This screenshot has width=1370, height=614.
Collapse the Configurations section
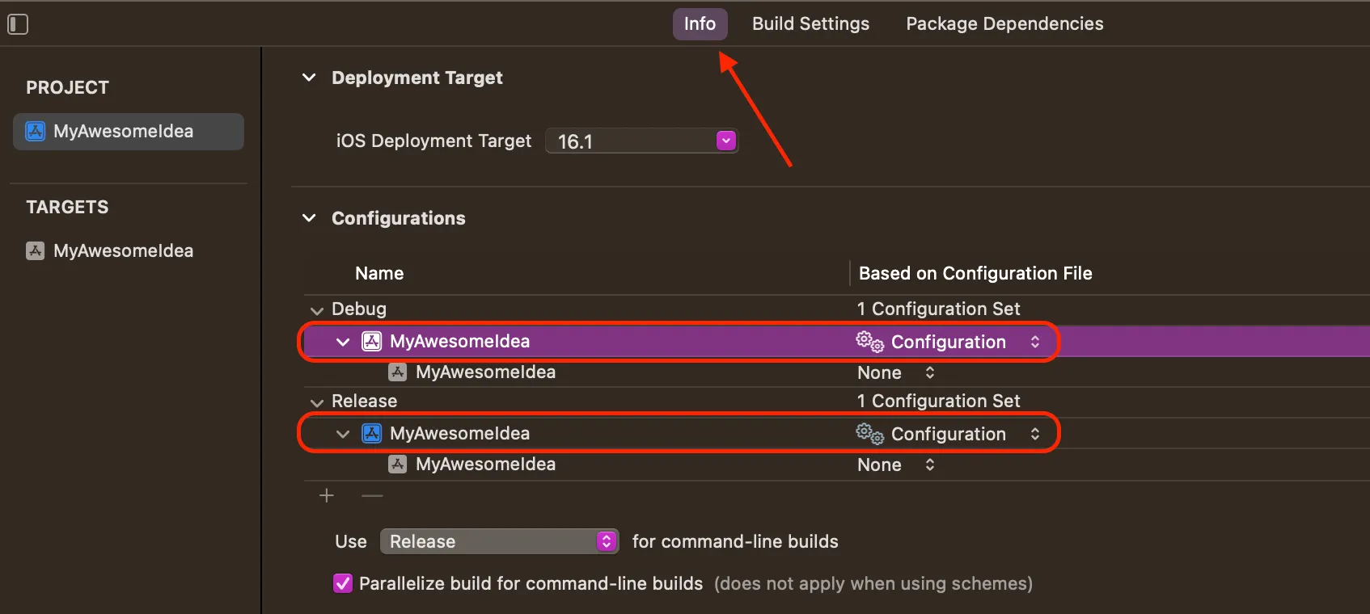click(x=309, y=218)
